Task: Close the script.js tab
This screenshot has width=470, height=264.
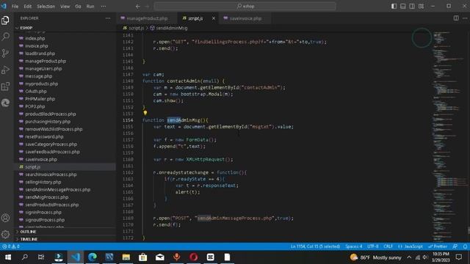Action: pyautogui.click(x=214, y=18)
